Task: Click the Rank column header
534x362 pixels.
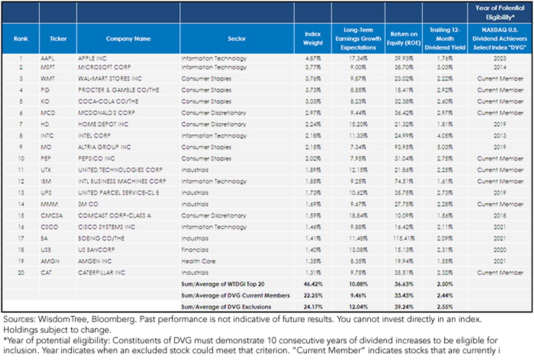Action: click(x=20, y=39)
